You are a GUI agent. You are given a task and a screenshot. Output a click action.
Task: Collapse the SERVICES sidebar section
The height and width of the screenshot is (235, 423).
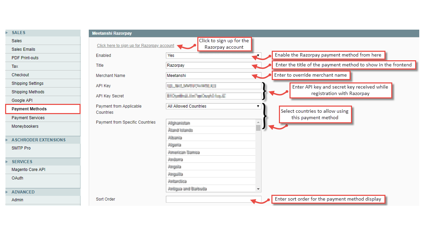pyautogui.click(x=43, y=162)
